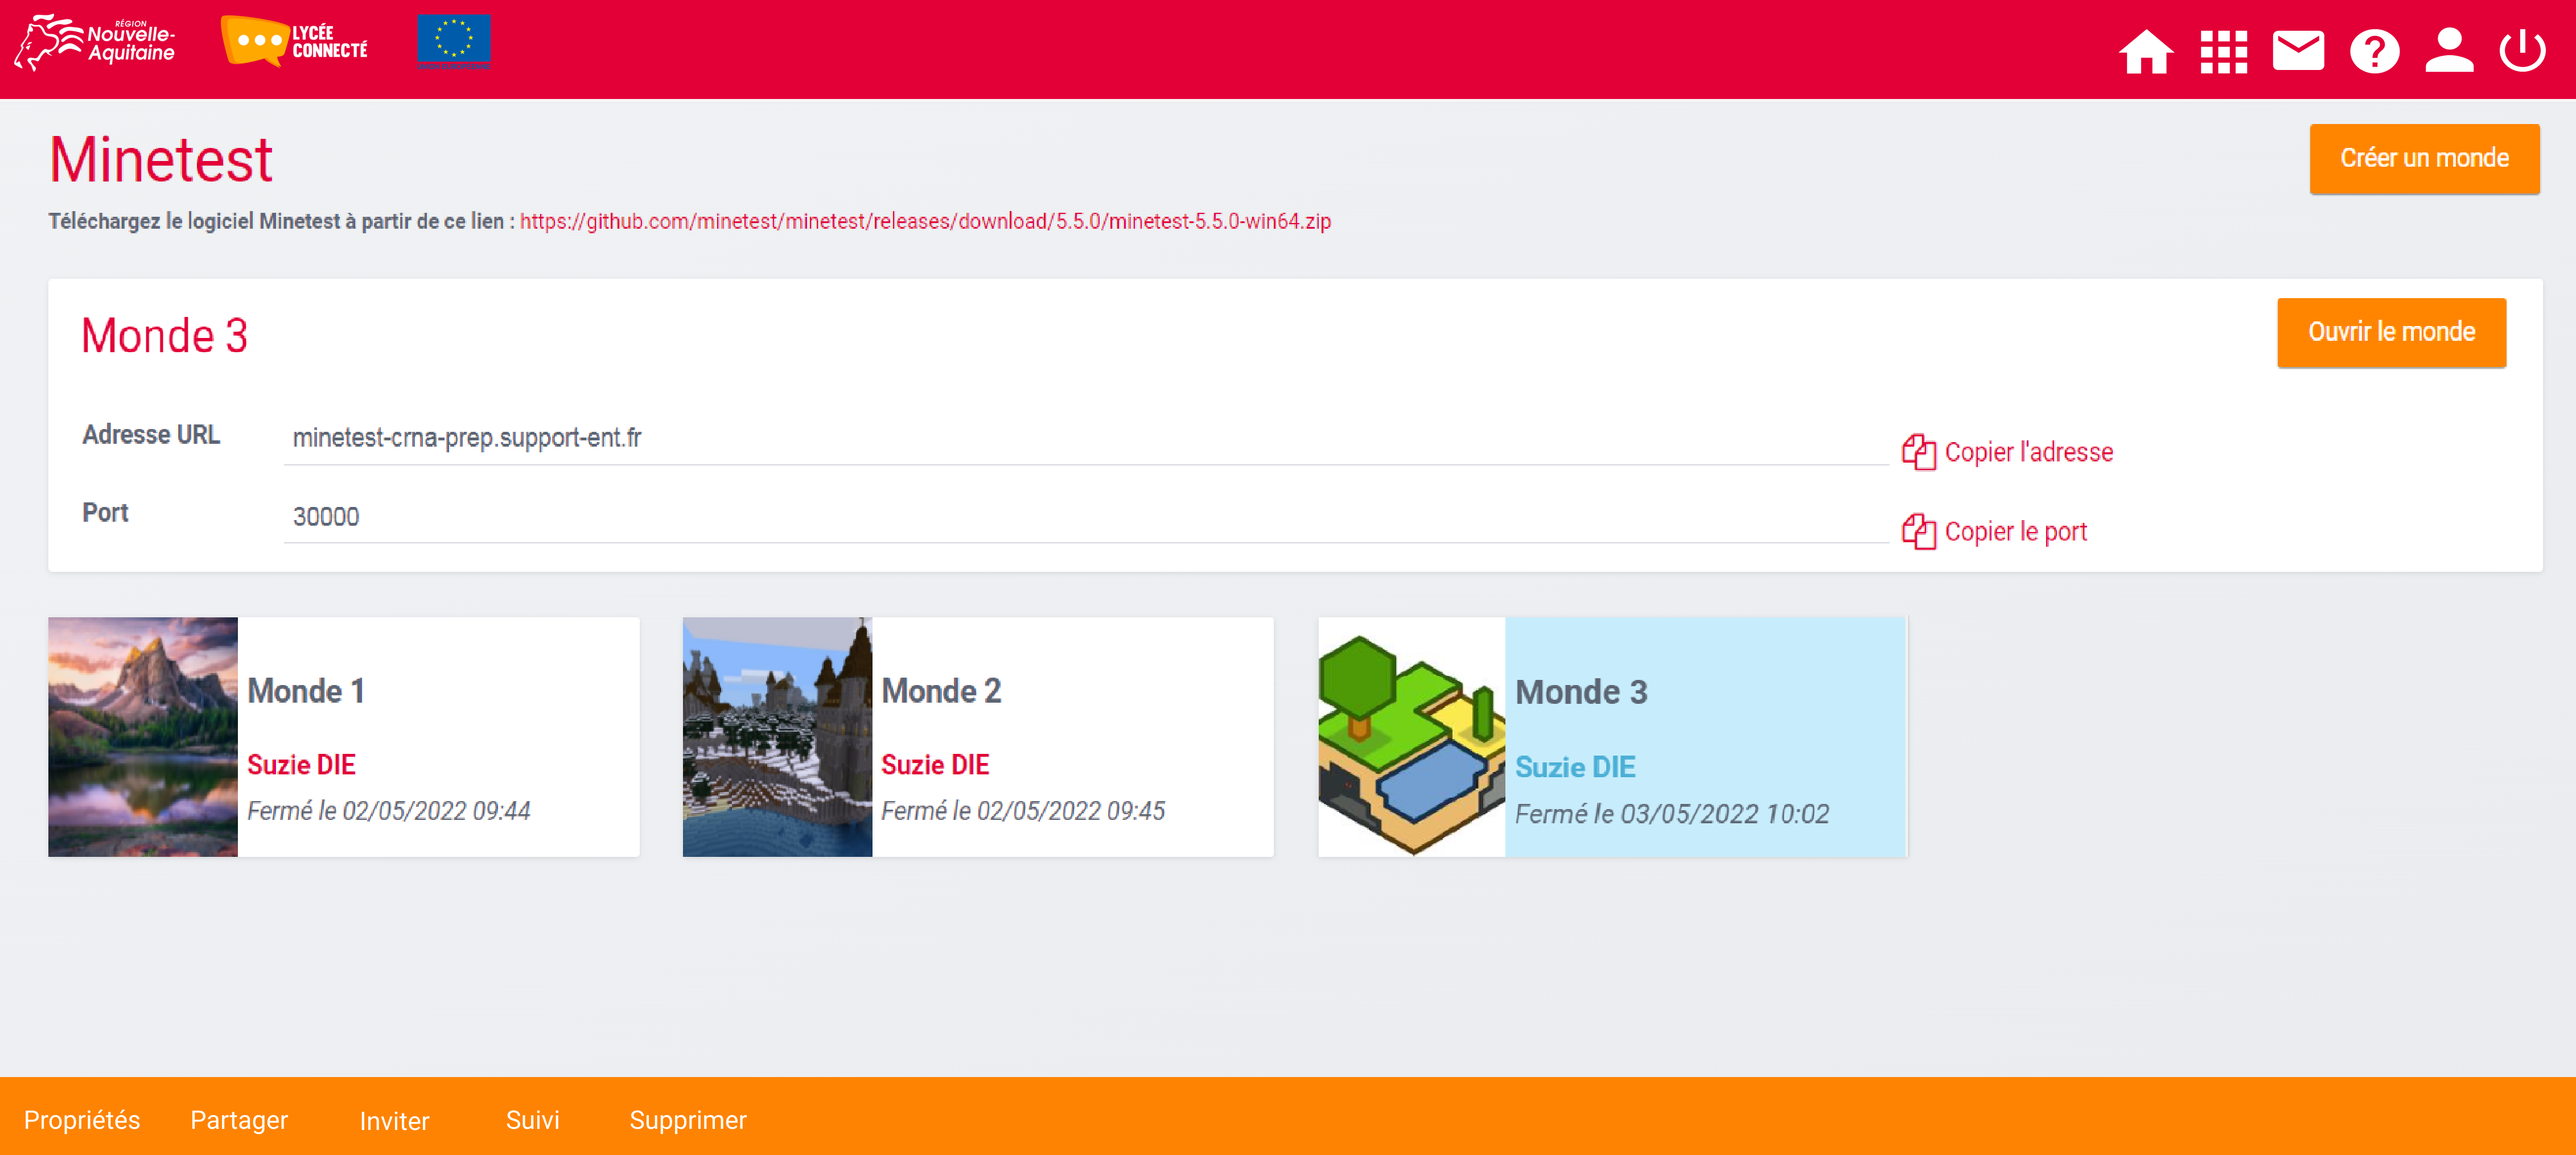Select Partager in the bottom bar
This screenshot has width=2576, height=1155.
239,1120
